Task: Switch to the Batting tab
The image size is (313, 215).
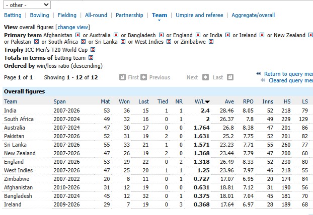Action: (x=13, y=16)
